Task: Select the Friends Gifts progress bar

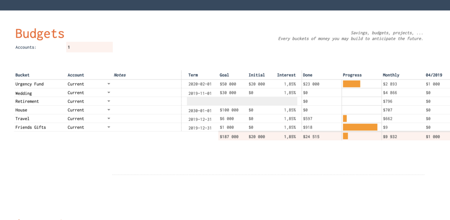Action: pyautogui.click(x=360, y=127)
